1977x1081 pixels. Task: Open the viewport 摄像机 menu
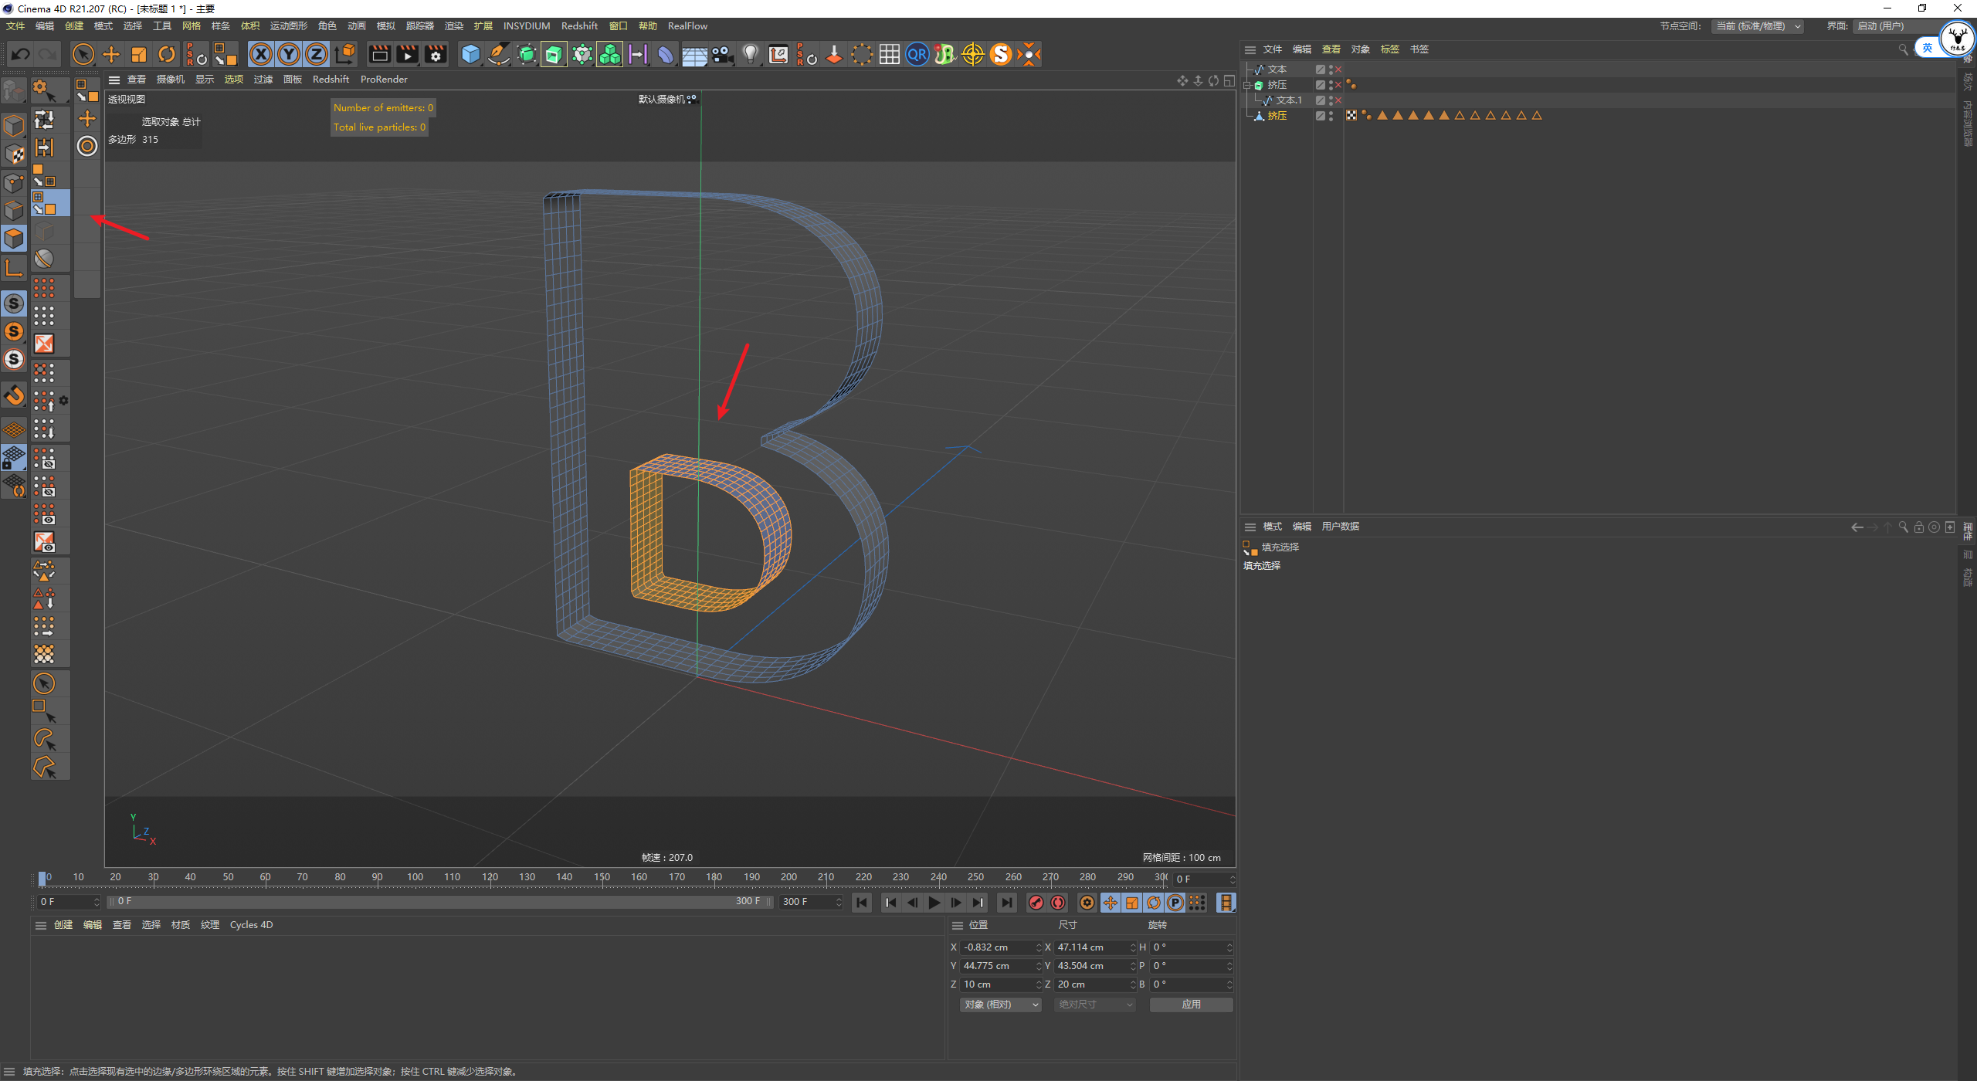tap(170, 80)
